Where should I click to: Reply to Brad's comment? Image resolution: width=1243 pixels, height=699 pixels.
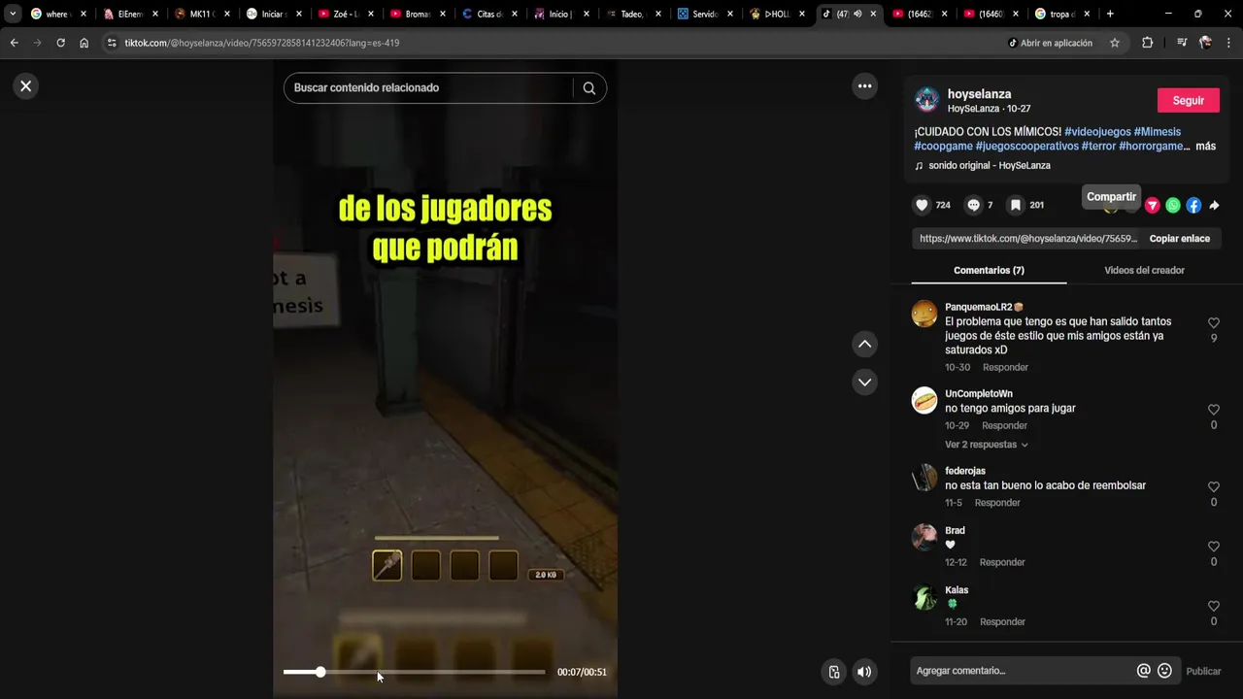click(x=1002, y=562)
